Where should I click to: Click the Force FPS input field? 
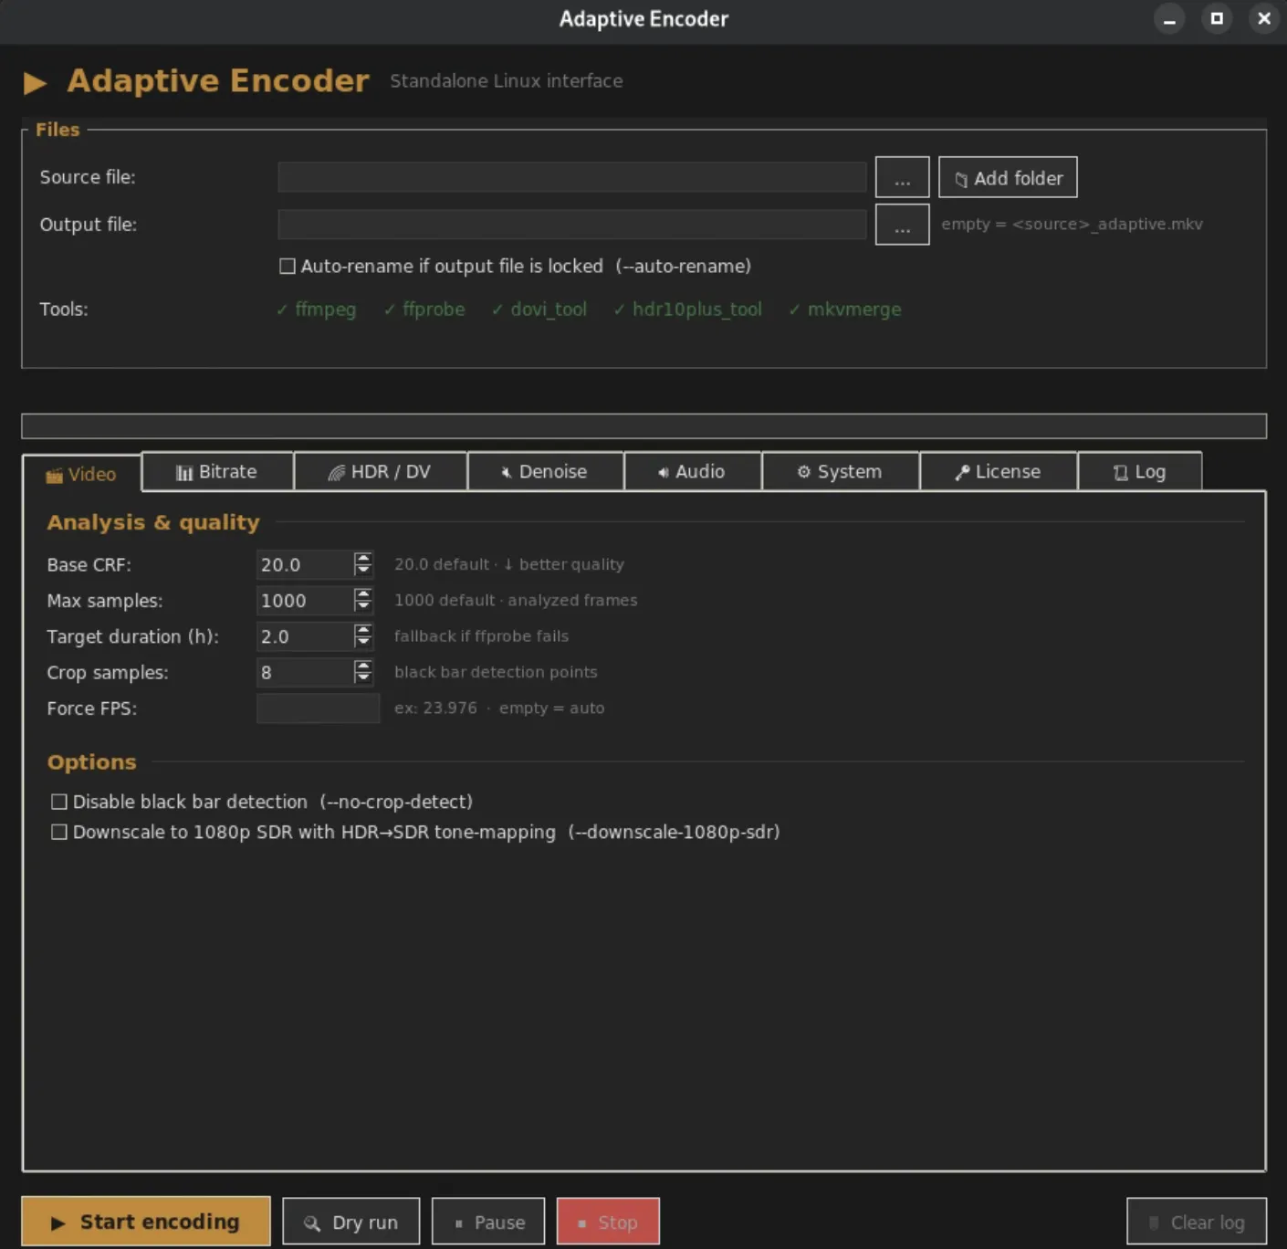pos(318,708)
